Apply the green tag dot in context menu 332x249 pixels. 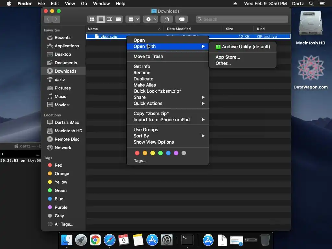160,153
